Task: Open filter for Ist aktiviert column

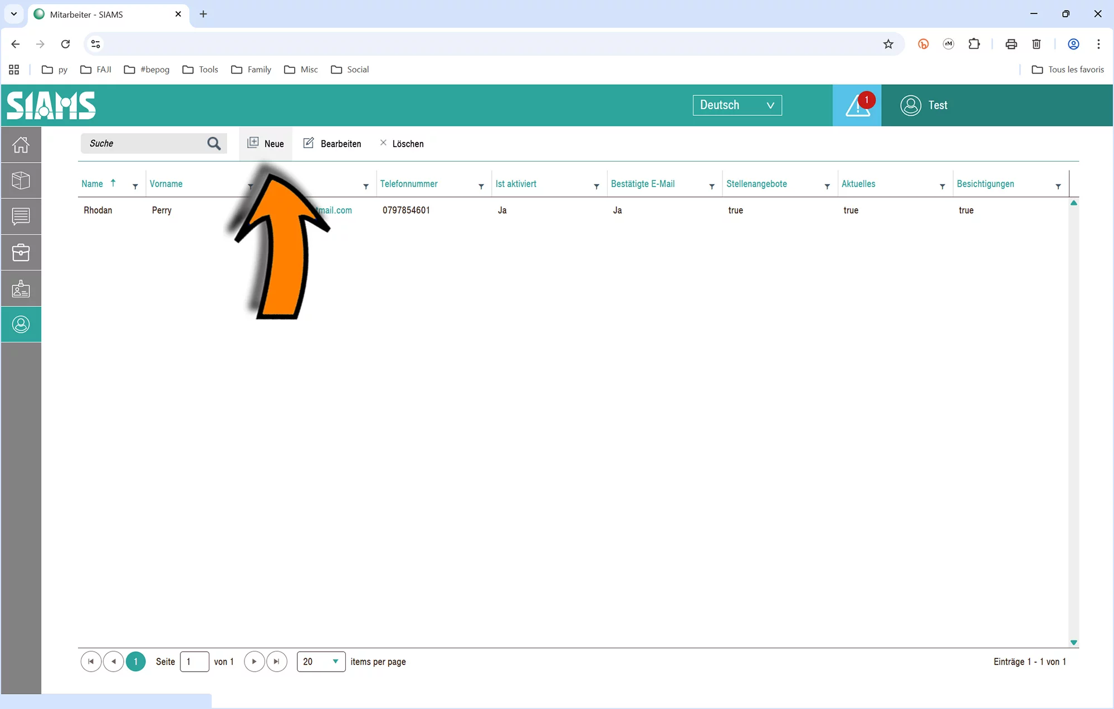Action: point(597,187)
